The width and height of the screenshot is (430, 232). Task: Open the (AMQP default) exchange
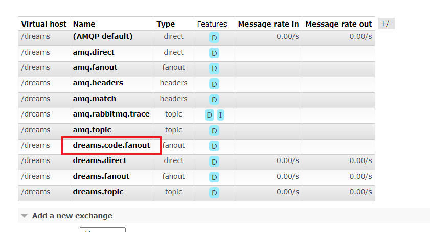pos(103,36)
